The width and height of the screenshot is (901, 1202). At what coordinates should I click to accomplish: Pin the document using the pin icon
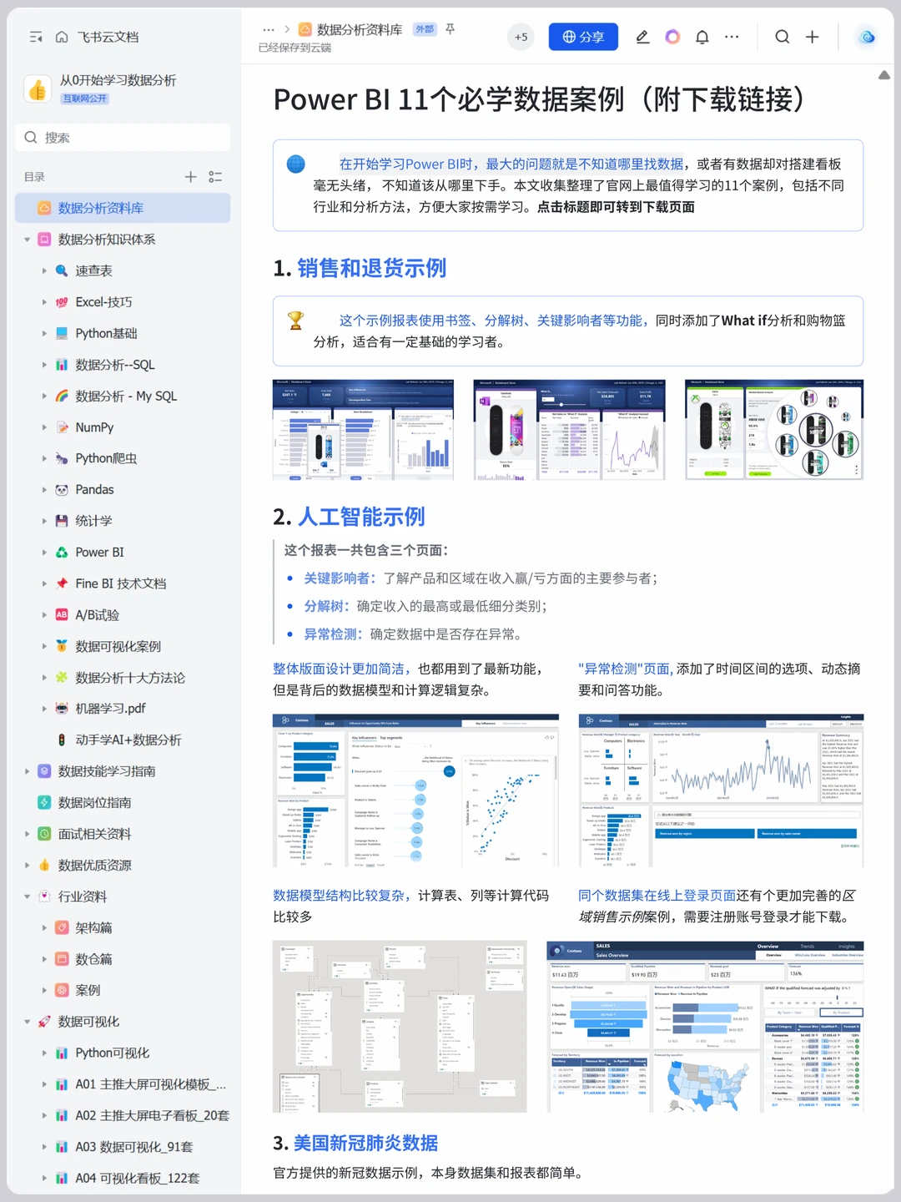pos(449,29)
